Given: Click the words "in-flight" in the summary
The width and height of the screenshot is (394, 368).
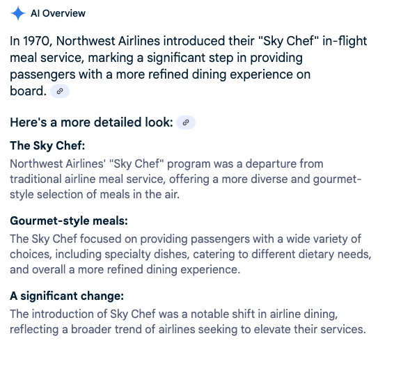Looking at the screenshot, I should (x=345, y=41).
